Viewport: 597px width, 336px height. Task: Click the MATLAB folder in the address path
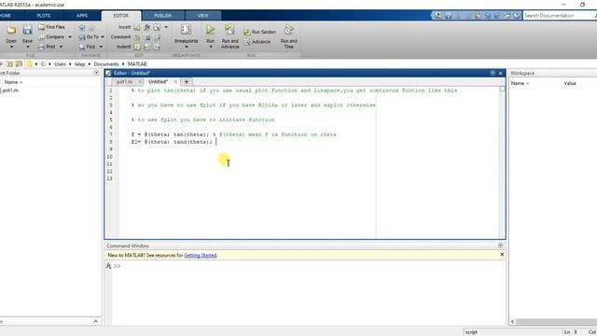[x=137, y=64]
